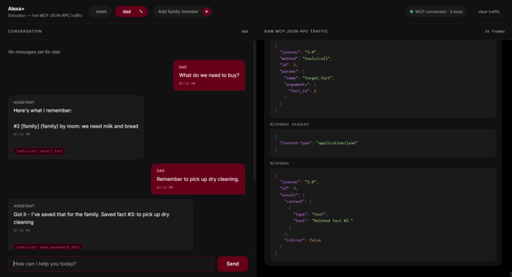Screen dimensions: 512x277
Task: Click the "Content-Type": "application/json" line
Action: pos(318,143)
